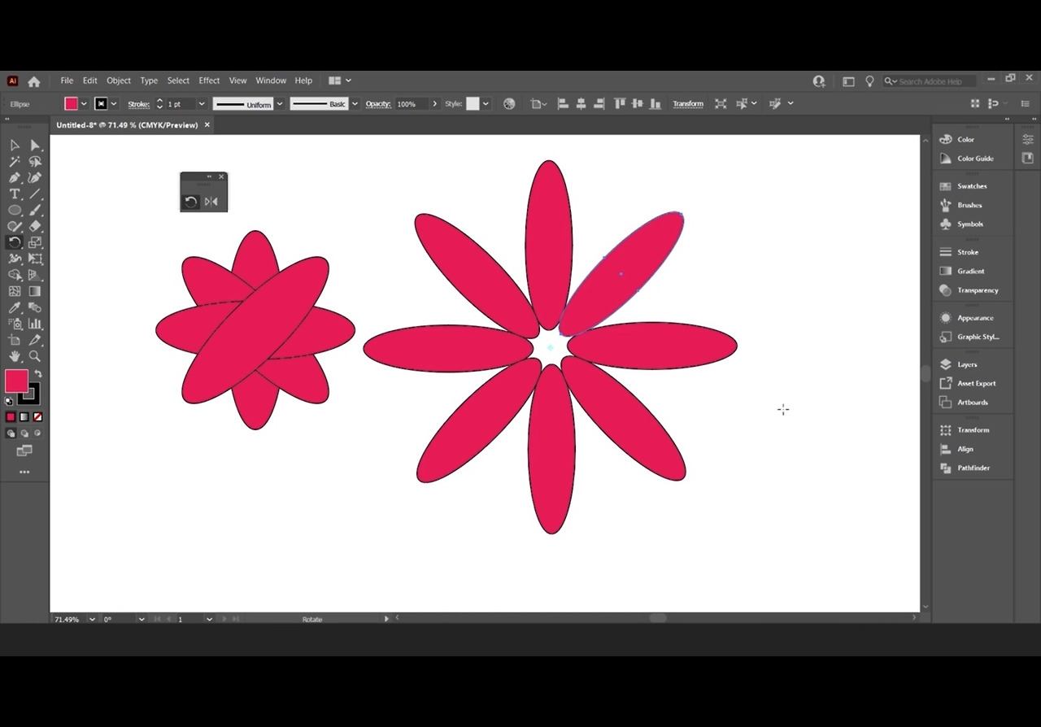Pick the Magic Wand tool
The image size is (1041, 727).
coord(15,162)
